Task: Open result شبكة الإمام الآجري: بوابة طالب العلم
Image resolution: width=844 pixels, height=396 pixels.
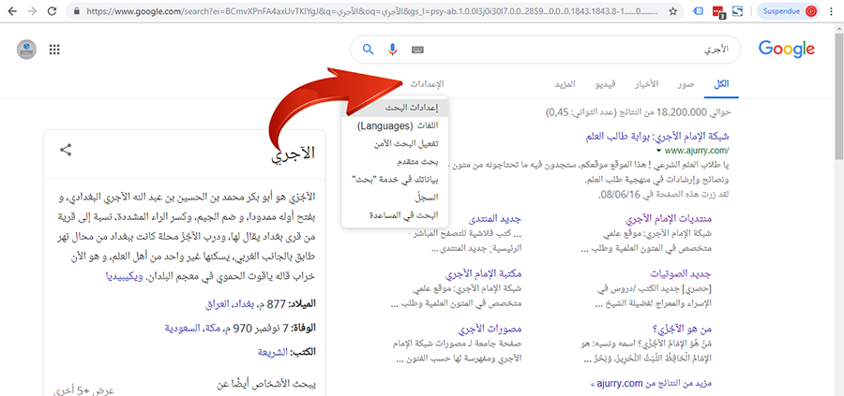Action: [x=656, y=137]
